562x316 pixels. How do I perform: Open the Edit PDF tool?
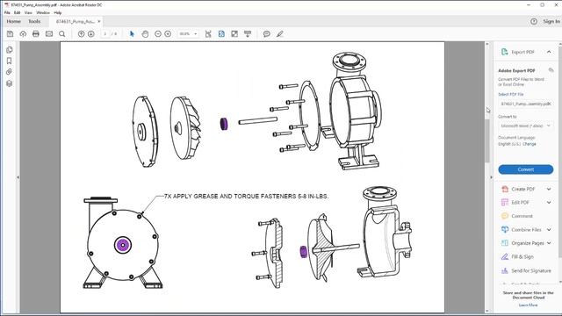[x=520, y=203]
